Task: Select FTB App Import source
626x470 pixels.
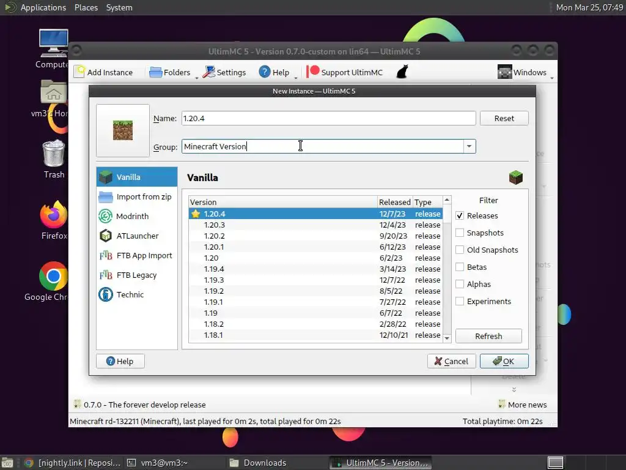Action: (136, 255)
